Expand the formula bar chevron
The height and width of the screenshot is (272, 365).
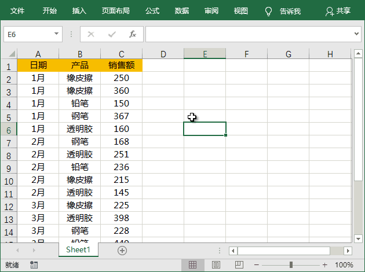point(356,34)
